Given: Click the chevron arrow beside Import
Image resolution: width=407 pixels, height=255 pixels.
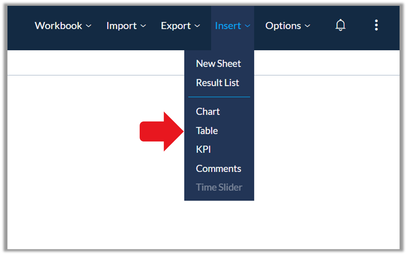Looking at the screenshot, I should tap(143, 26).
